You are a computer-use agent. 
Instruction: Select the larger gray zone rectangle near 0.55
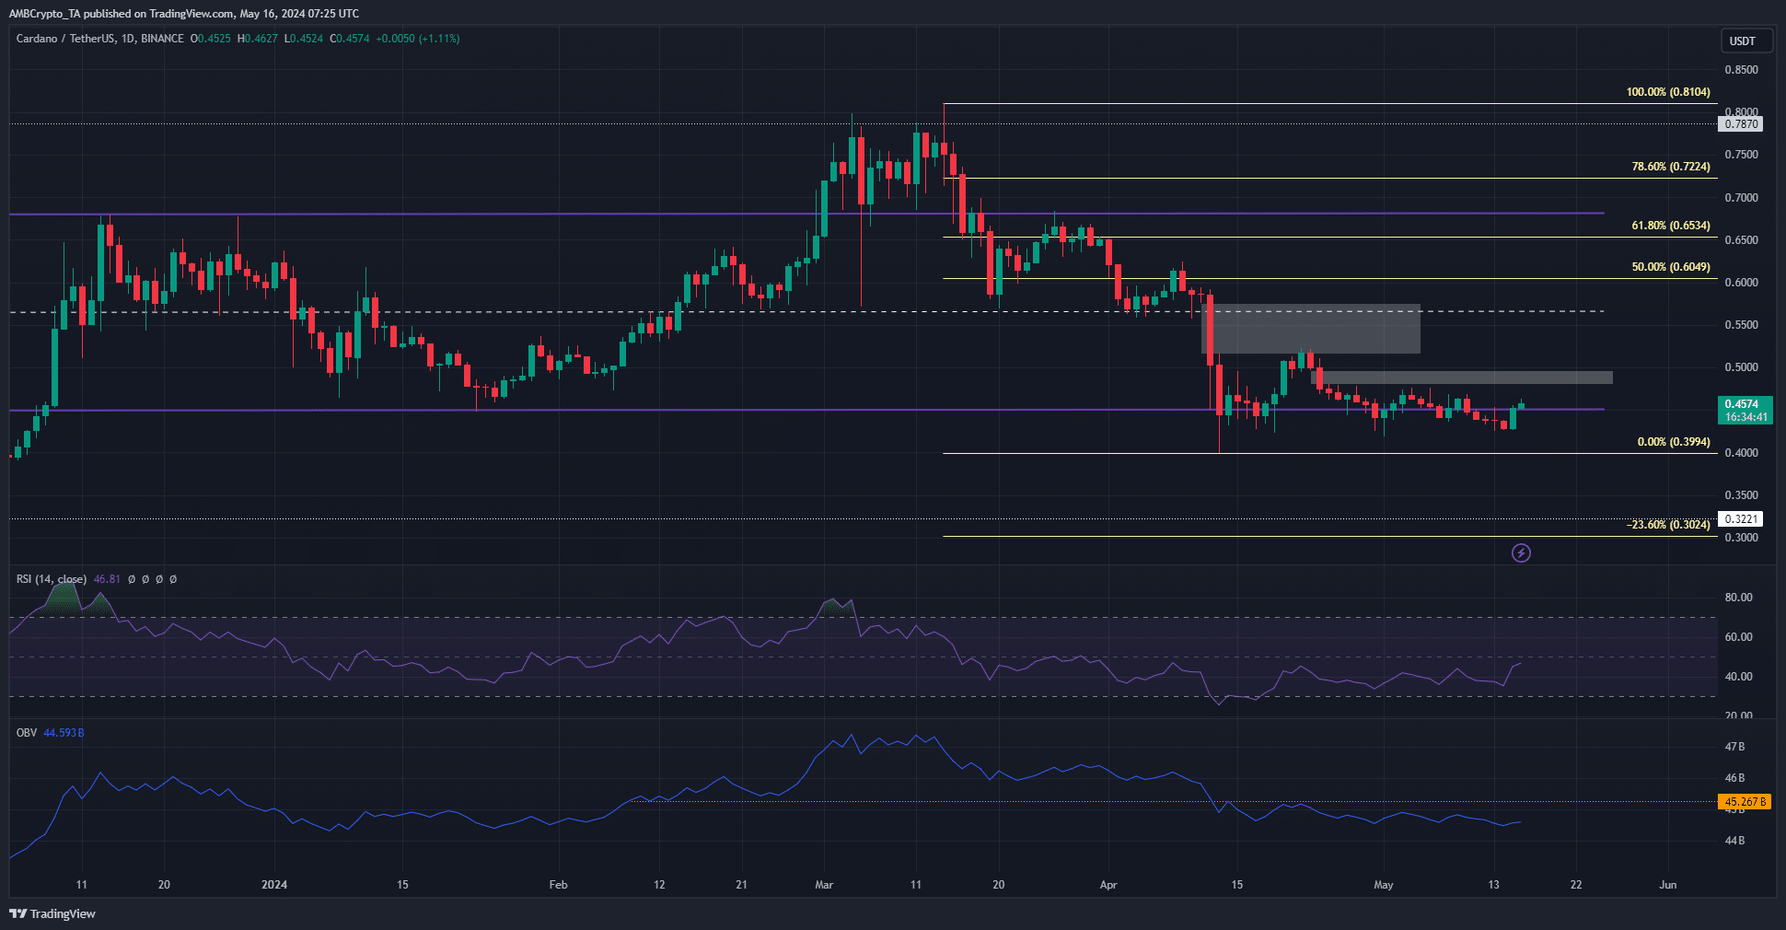point(1311,329)
